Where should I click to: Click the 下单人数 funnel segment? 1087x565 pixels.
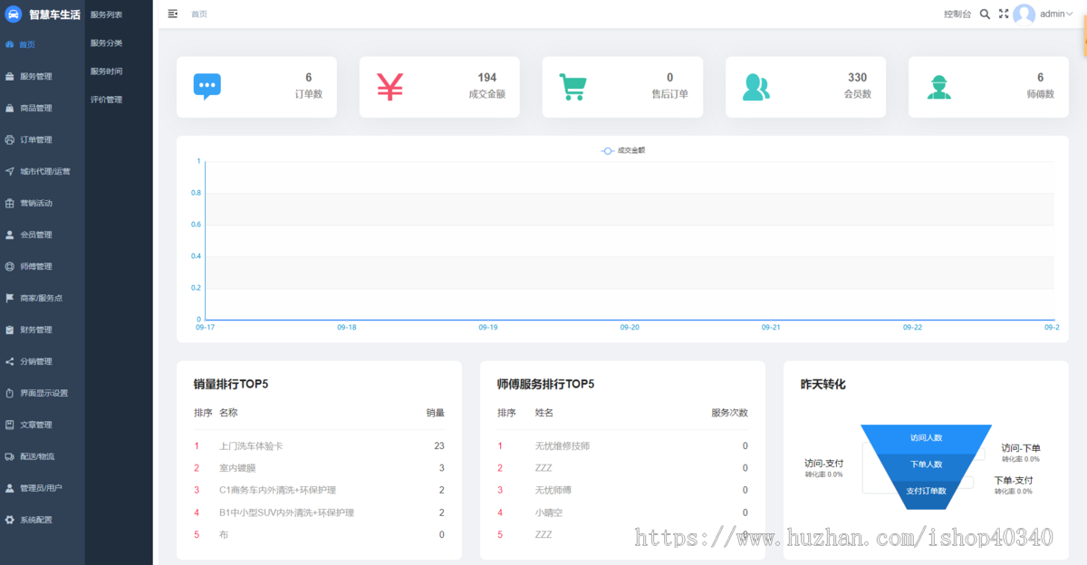tap(926, 464)
